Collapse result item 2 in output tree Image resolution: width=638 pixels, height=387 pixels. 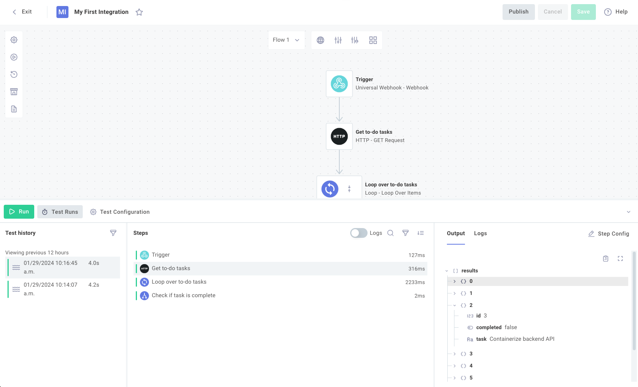(454, 305)
